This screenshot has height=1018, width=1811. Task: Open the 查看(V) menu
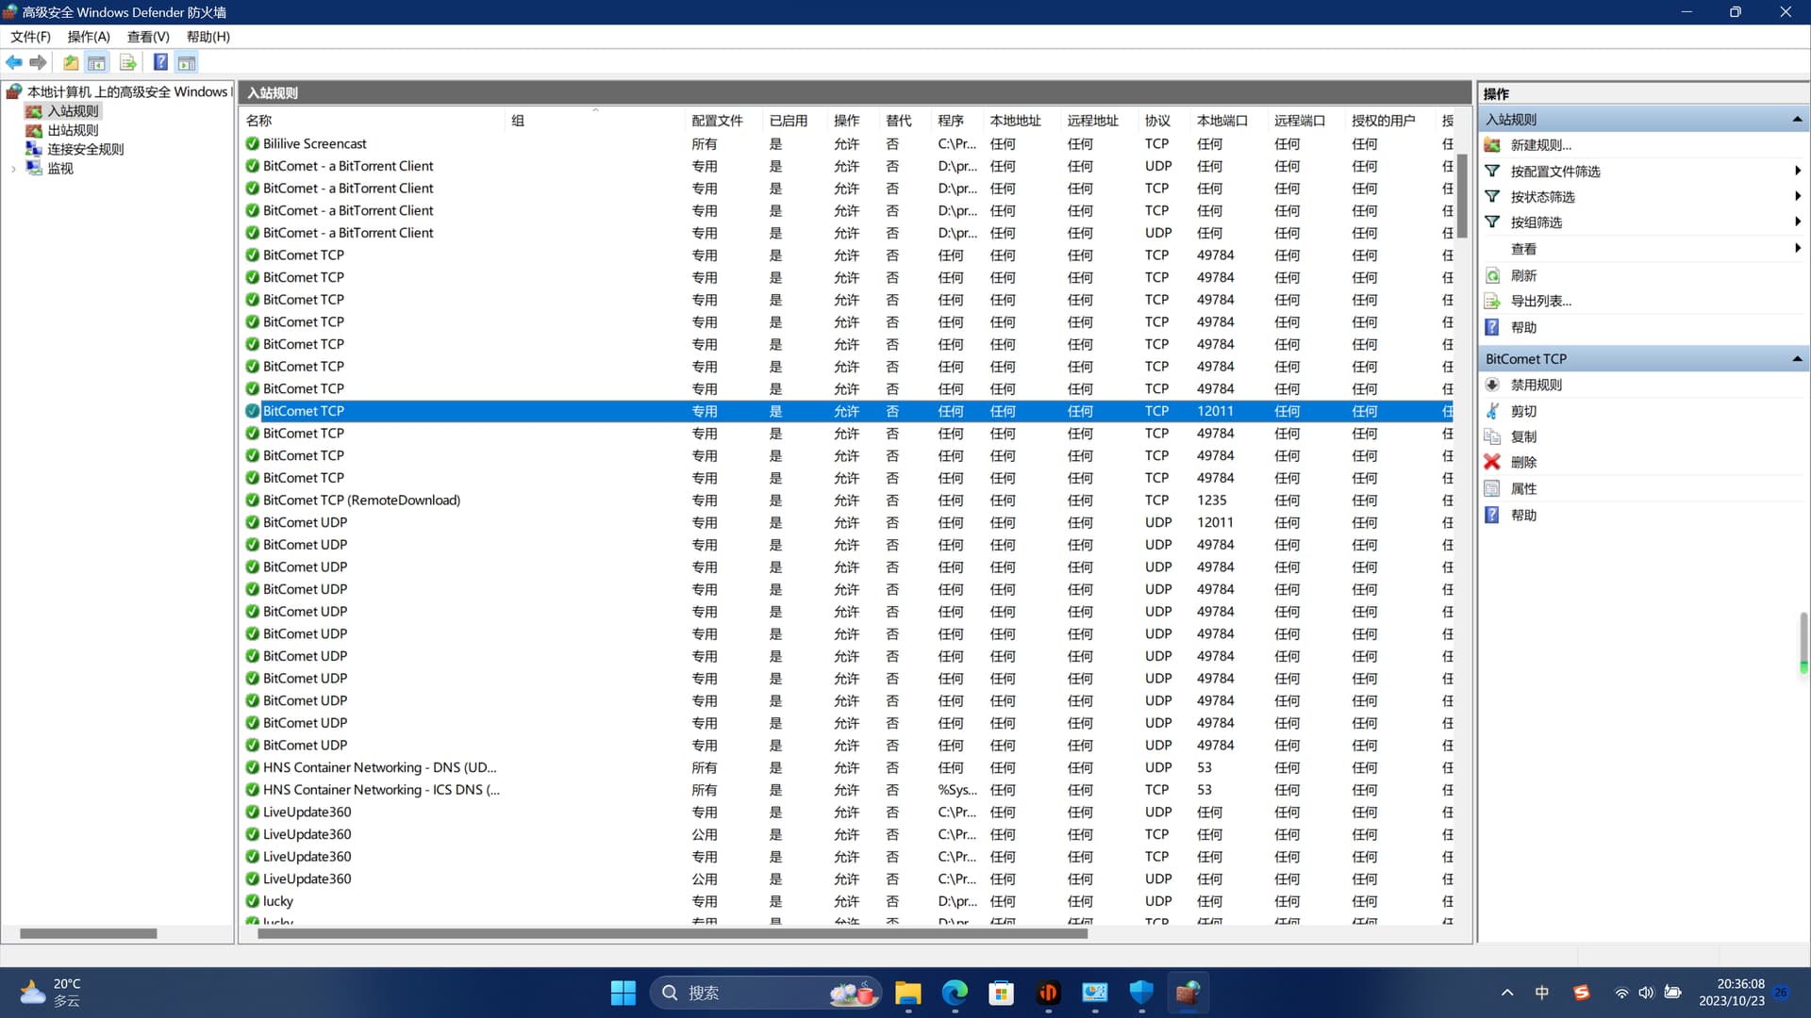click(x=148, y=36)
